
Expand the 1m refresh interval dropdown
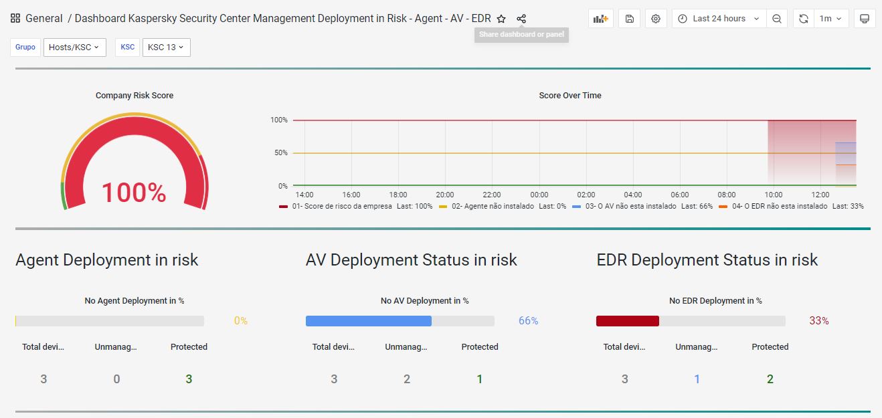(x=831, y=19)
